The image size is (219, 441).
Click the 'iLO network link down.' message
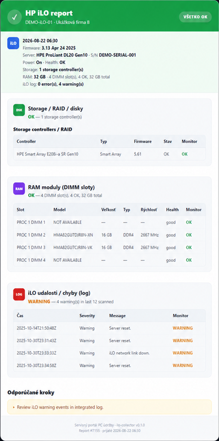[129, 353]
